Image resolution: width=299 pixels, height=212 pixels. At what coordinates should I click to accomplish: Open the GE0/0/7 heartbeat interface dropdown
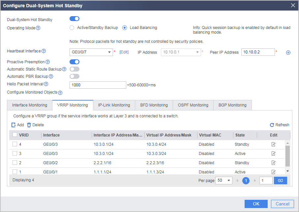pos(91,52)
